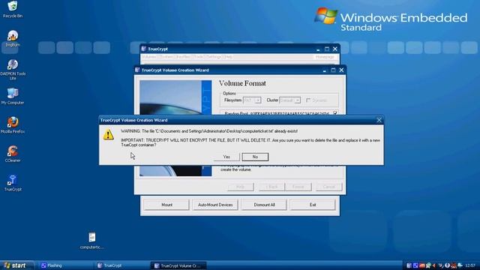Open the Settings menu in TrueCrypt
The image size is (480, 270).
(x=214, y=57)
